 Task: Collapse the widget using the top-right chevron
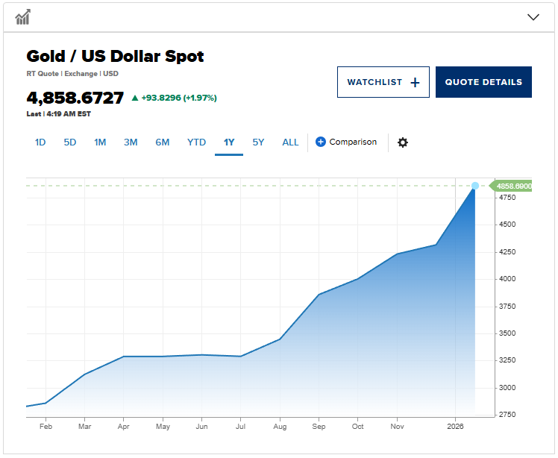tap(533, 17)
